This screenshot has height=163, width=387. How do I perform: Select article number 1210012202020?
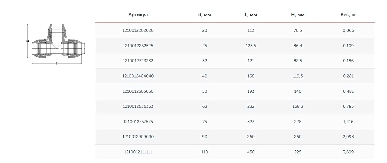[138, 30]
